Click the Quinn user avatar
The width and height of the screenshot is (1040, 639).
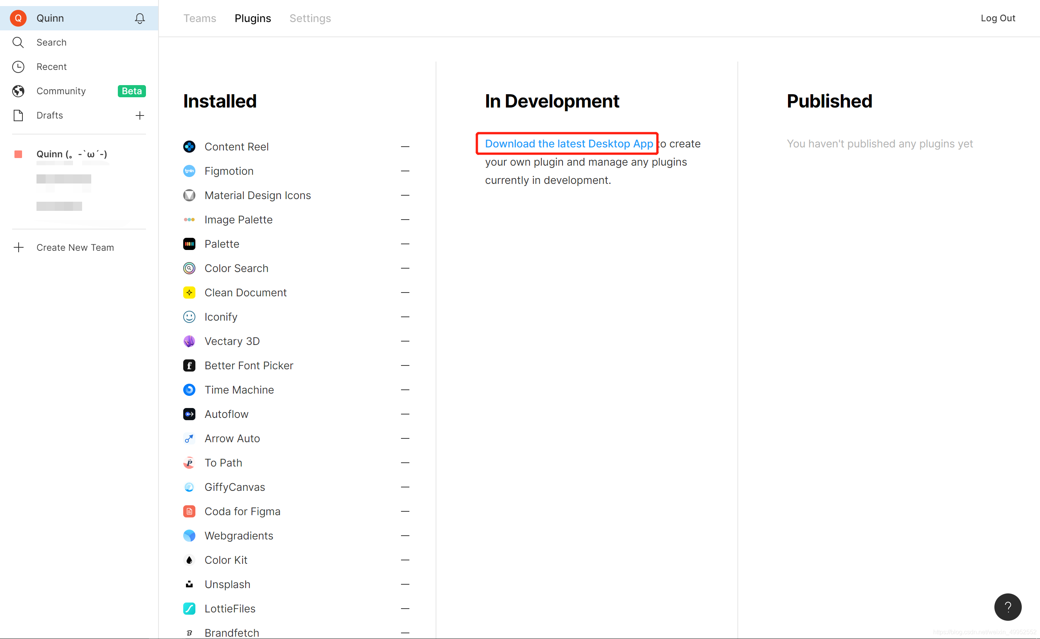[x=18, y=18]
